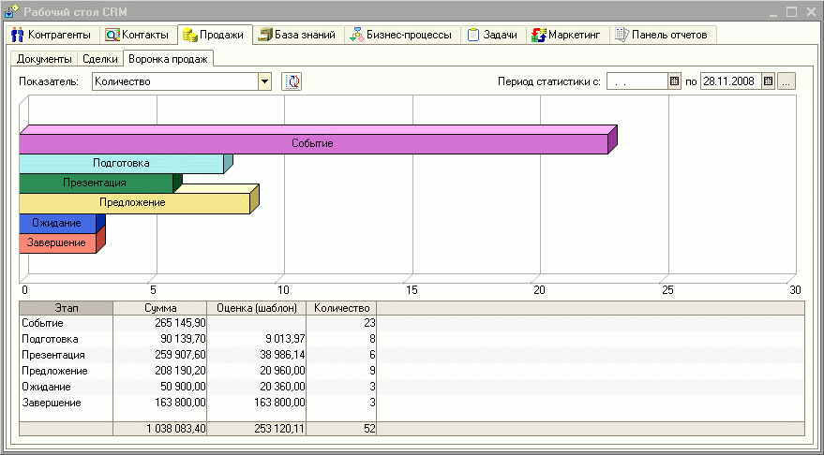Click the refresh icon next to Показатель dropdown
The image size is (824, 455).
click(x=292, y=81)
